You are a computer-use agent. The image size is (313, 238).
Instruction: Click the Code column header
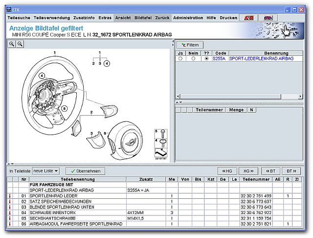[221, 53]
